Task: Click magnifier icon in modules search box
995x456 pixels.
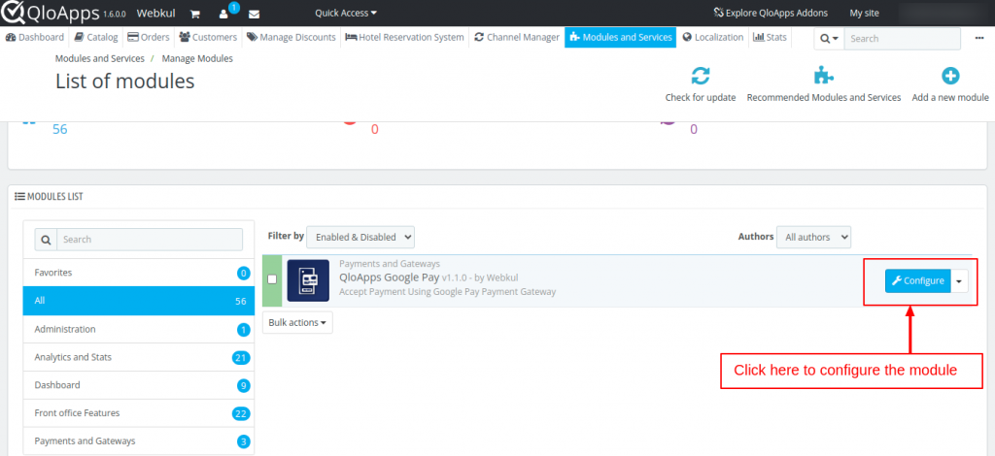Action: [x=46, y=240]
